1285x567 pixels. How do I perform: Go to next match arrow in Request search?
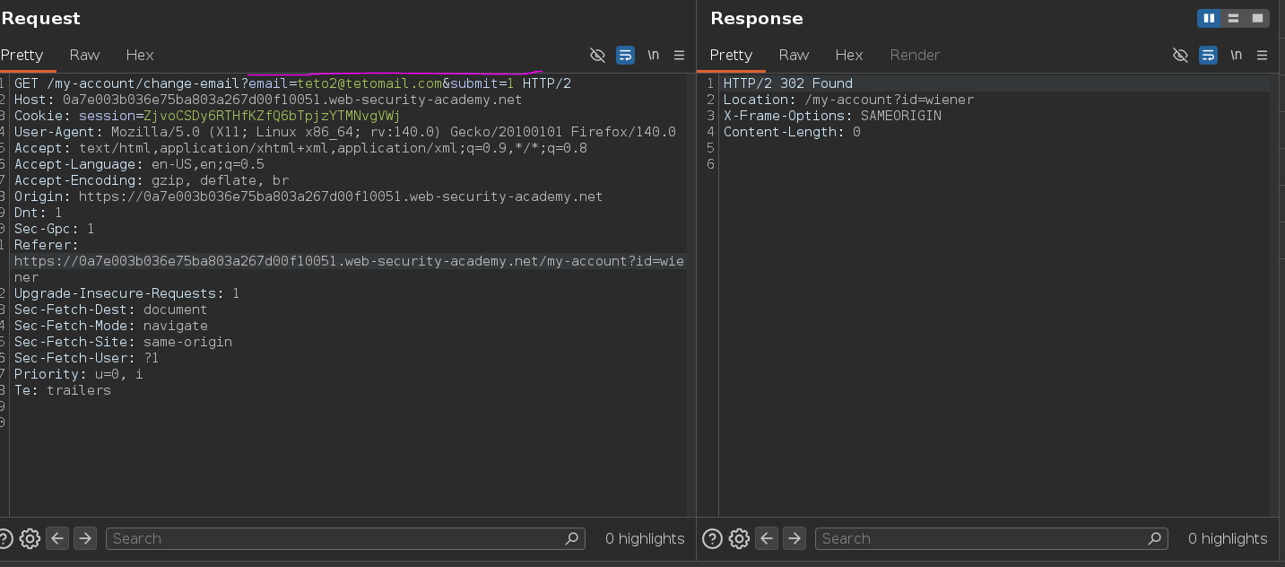pyautogui.click(x=85, y=538)
